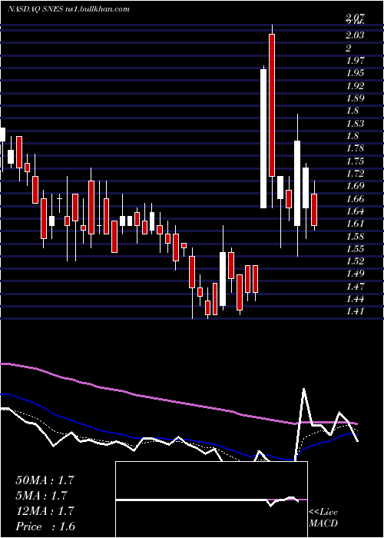Click the 5MA : 1.7 readout
The image size is (384, 538).
pyautogui.click(x=41, y=496)
